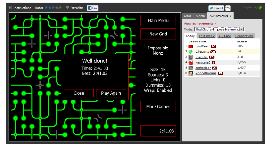Open Cirpacha profile name at top right
Screen dimensions: 277x152
pyautogui.click(x=249, y=7)
